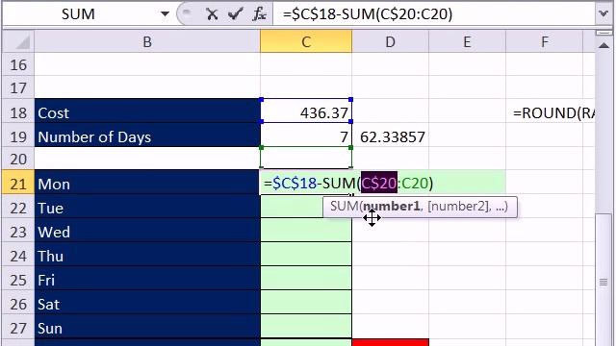The width and height of the screenshot is (616, 346).
Task: Select row 20 header
Action: pos(18,159)
